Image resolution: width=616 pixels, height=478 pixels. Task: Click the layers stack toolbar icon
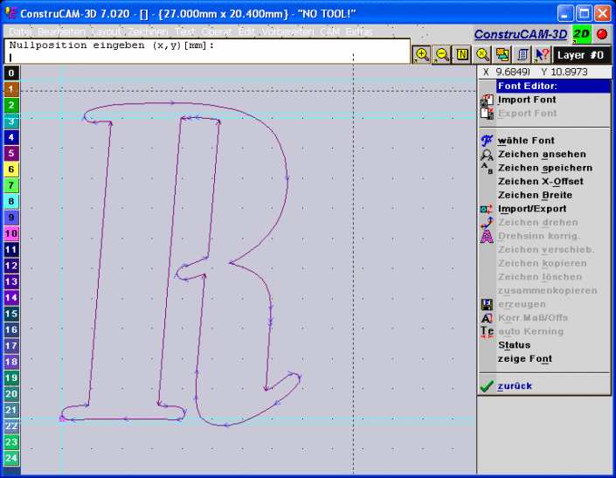[x=502, y=54]
